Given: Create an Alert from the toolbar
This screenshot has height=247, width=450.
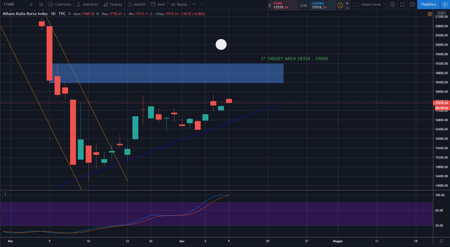Looking at the screenshot, I should point(158,4).
